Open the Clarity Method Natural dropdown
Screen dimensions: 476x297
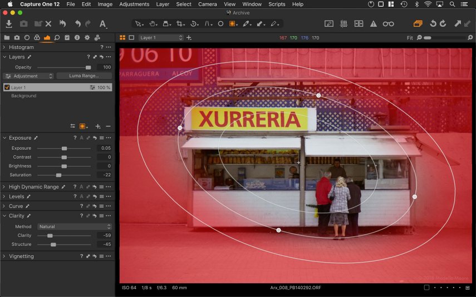point(75,226)
